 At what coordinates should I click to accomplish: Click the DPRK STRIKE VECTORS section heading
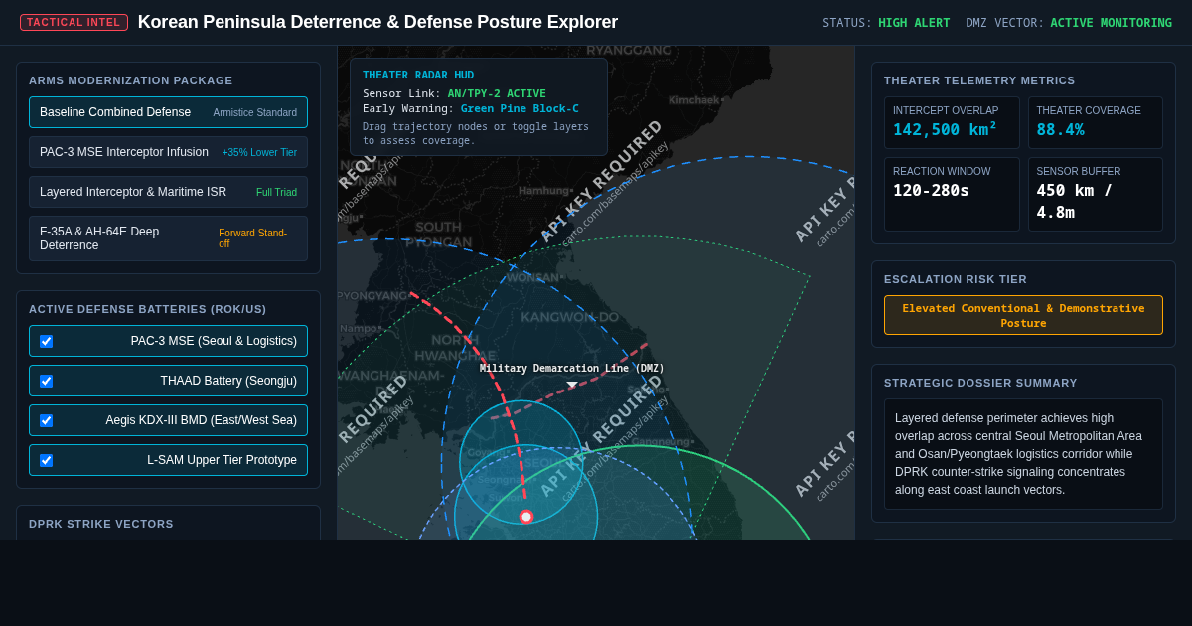click(101, 524)
